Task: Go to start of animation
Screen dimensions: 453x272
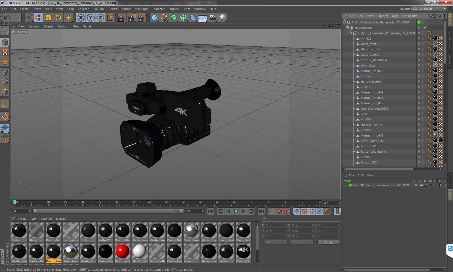Action: click(x=211, y=211)
